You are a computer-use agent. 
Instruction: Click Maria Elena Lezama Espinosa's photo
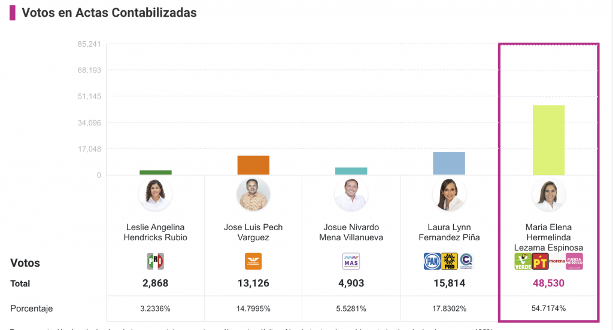(548, 195)
